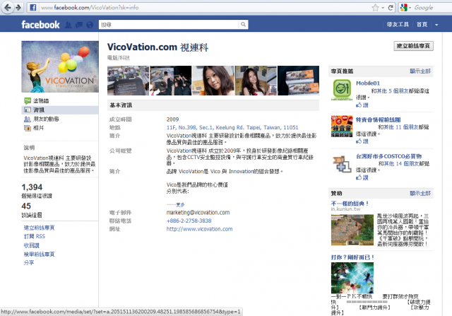Open fifth photo strip thumbnail of boxes
The image size is (452, 316).
coord(298,81)
